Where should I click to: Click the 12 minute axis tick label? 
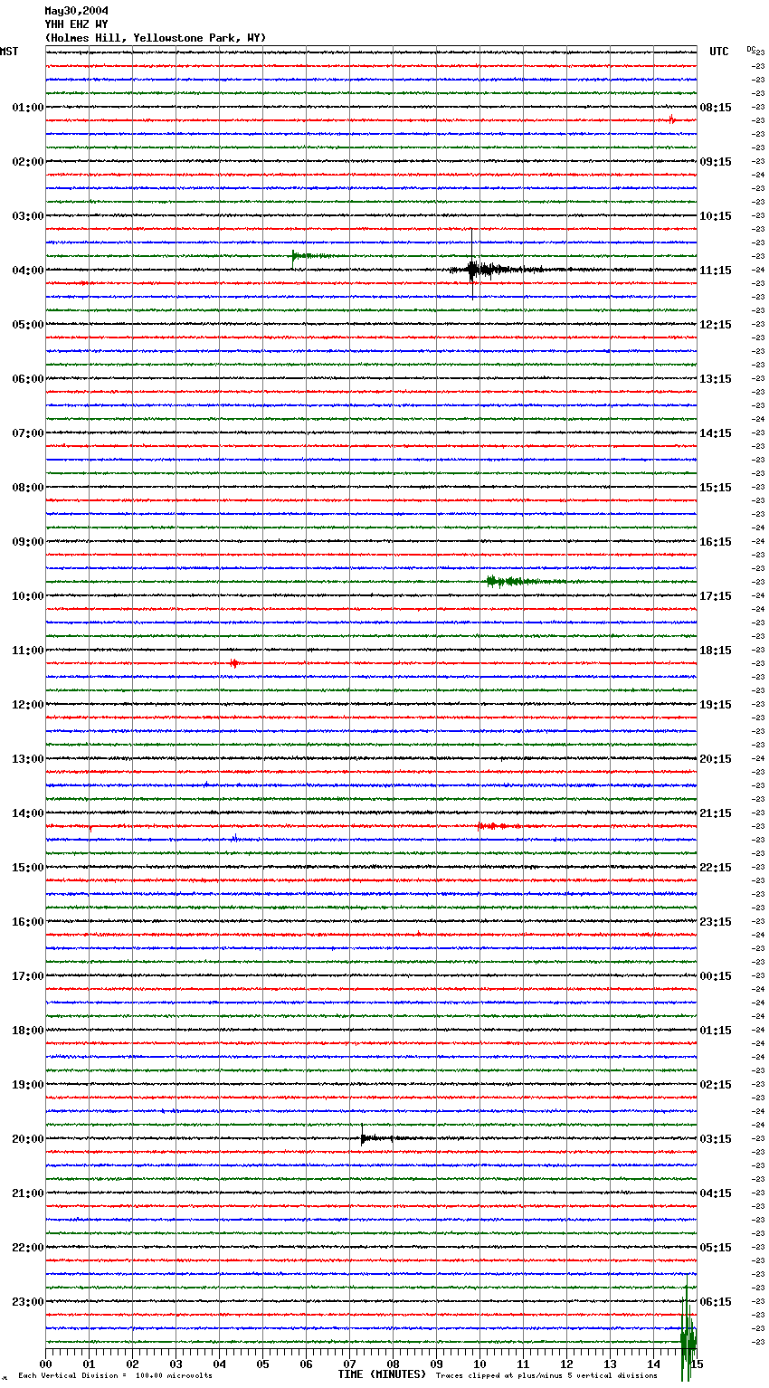tap(566, 1364)
